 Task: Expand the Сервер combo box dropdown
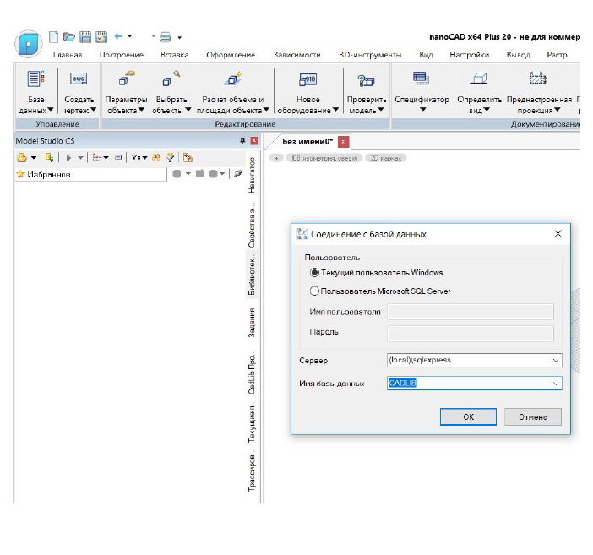click(x=556, y=360)
